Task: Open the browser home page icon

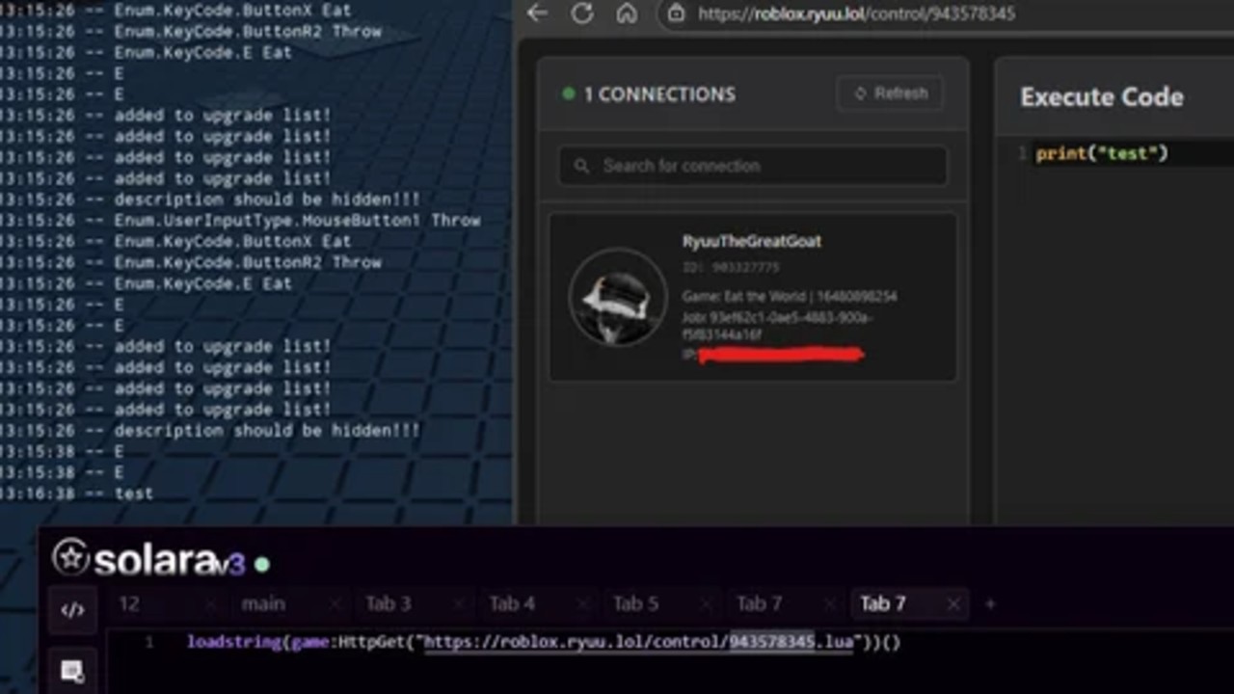Action: pos(627,13)
